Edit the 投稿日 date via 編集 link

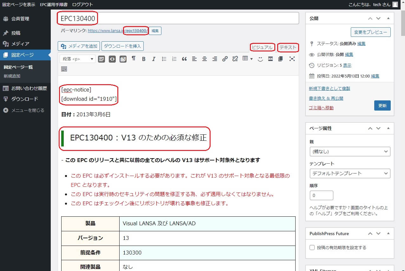(x=375, y=76)
